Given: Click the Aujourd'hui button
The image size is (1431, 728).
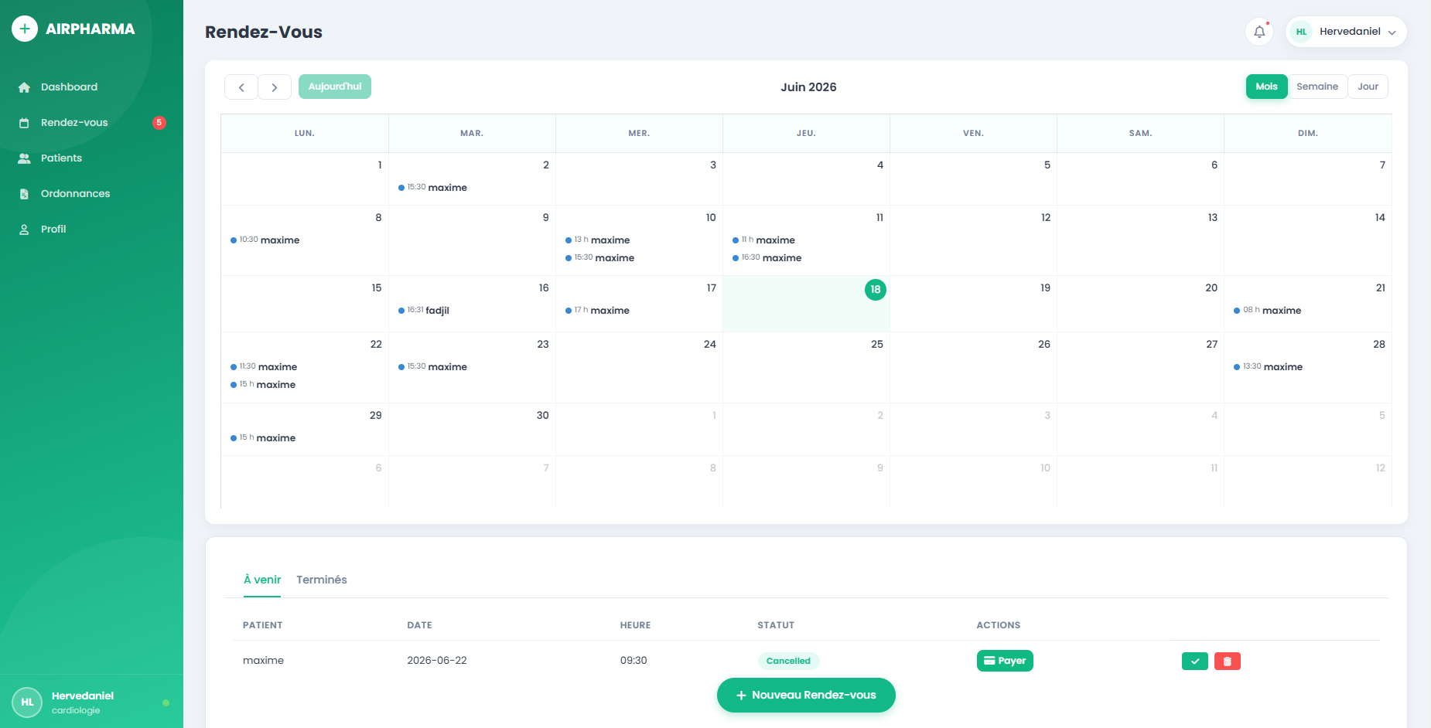Looking at the screenshot, I should point(335,87).
